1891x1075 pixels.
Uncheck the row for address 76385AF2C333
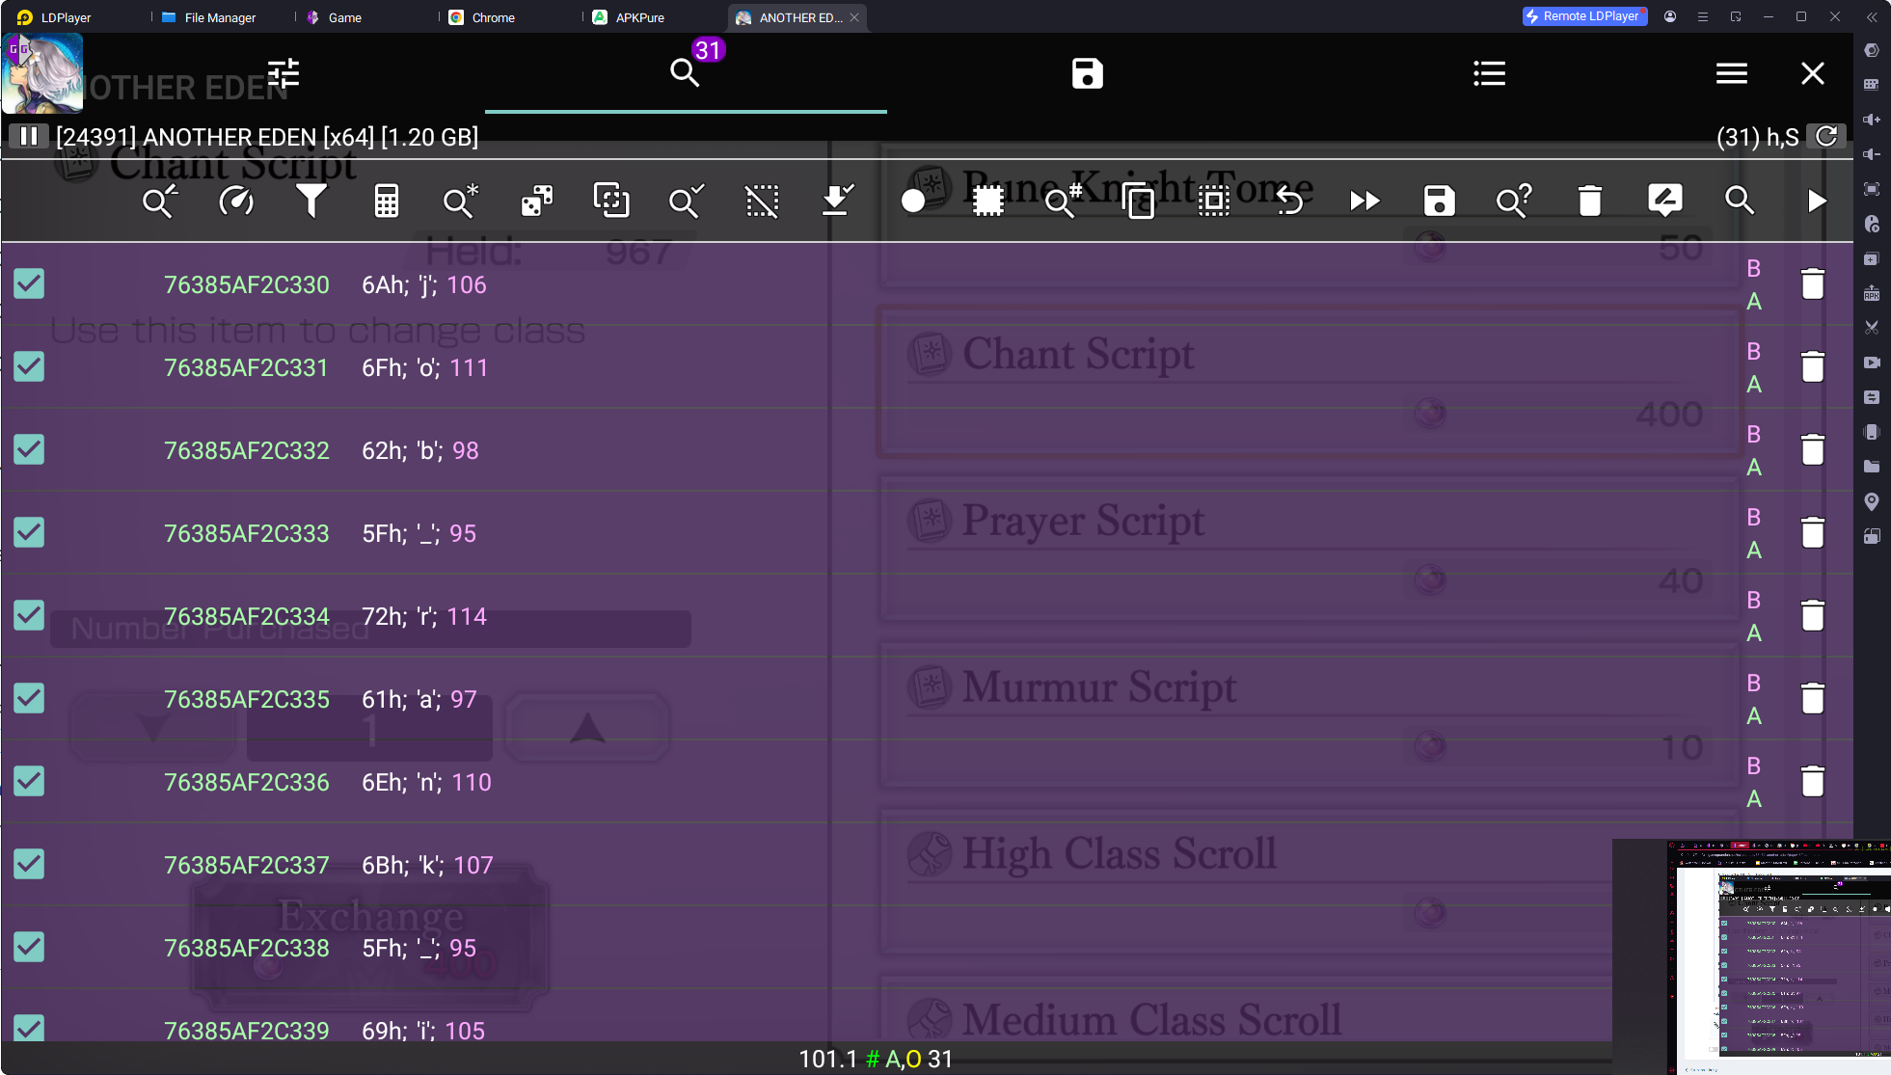pos(29,532)
